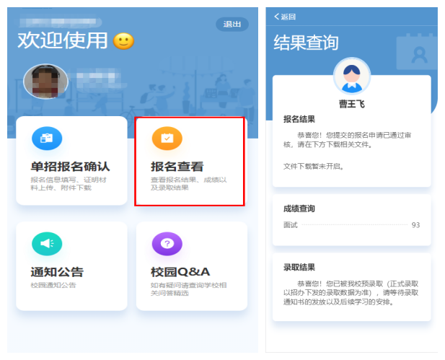Viewport: 445px width, 360px height.
Task: Open the 校园Q&A card title
Action: [x=180, y=272]
